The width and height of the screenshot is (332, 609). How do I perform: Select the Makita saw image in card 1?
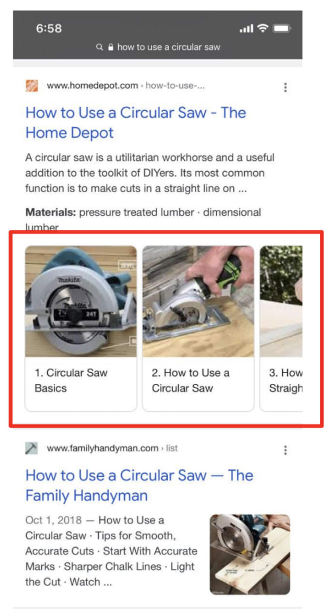(x=81, y=301)
